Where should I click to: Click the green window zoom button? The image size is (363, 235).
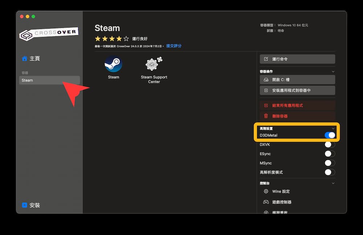click(33, 16)
